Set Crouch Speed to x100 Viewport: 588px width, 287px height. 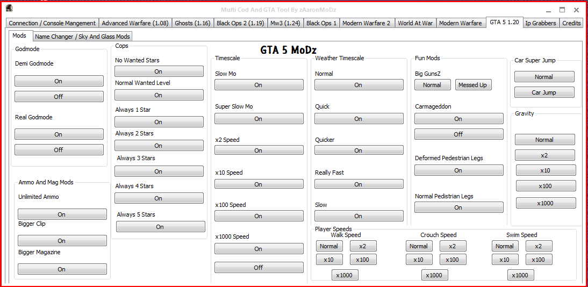453,259
